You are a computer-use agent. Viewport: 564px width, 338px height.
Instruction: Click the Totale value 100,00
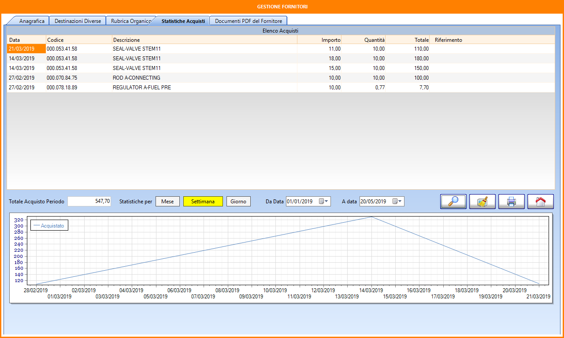coord(421,78)
